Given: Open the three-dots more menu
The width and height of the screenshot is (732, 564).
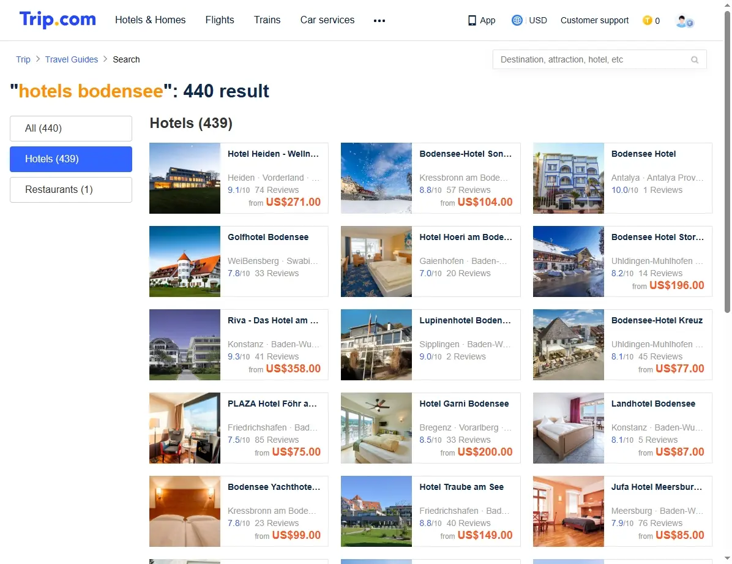Looking at the screenshot, I should coord(379,21).
